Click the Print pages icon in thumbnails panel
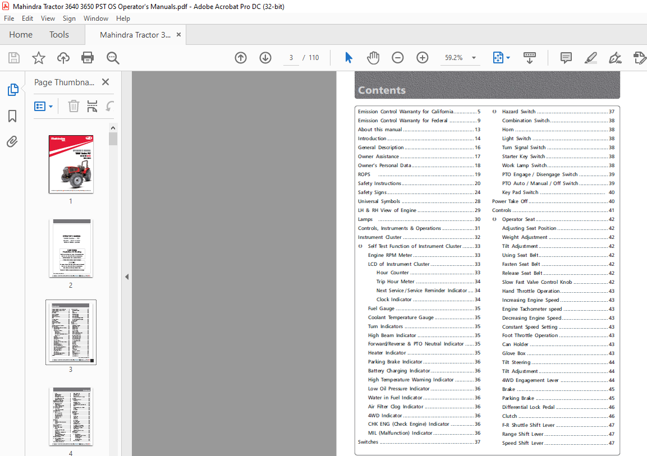This screenshot has height=456, width=647. click(93, 107)
